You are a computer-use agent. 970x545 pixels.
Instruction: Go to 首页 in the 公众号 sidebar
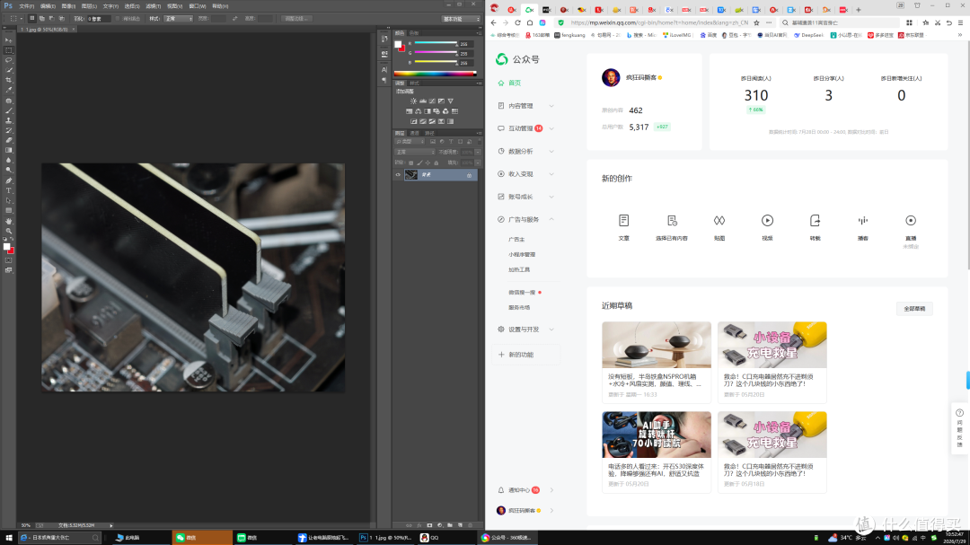point(515,83)
